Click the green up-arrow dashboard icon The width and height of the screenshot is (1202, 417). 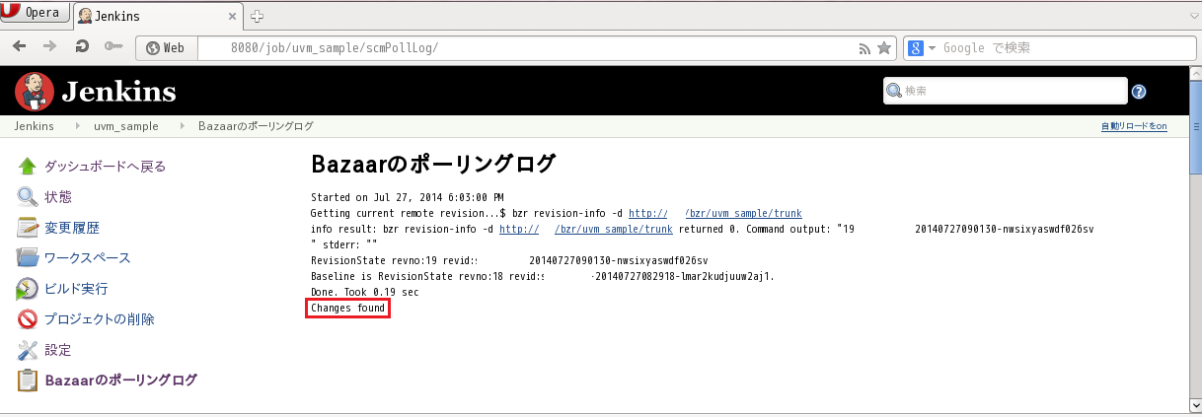tap(28, 167)
